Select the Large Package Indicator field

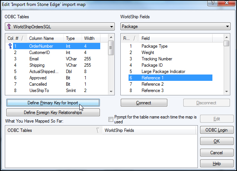(171, 72)
